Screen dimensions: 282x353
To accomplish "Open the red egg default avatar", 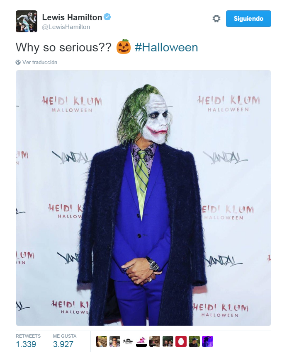I will [181, 341].
